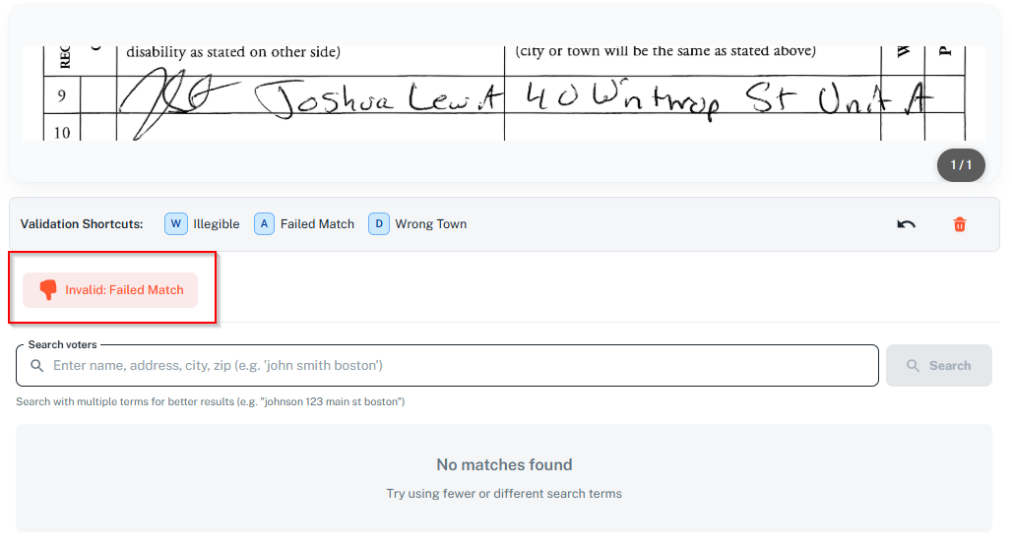This screenshot has width=1012, height=545.
Task: Focus the Search voters input field
Action: click(x=453, y=366)
